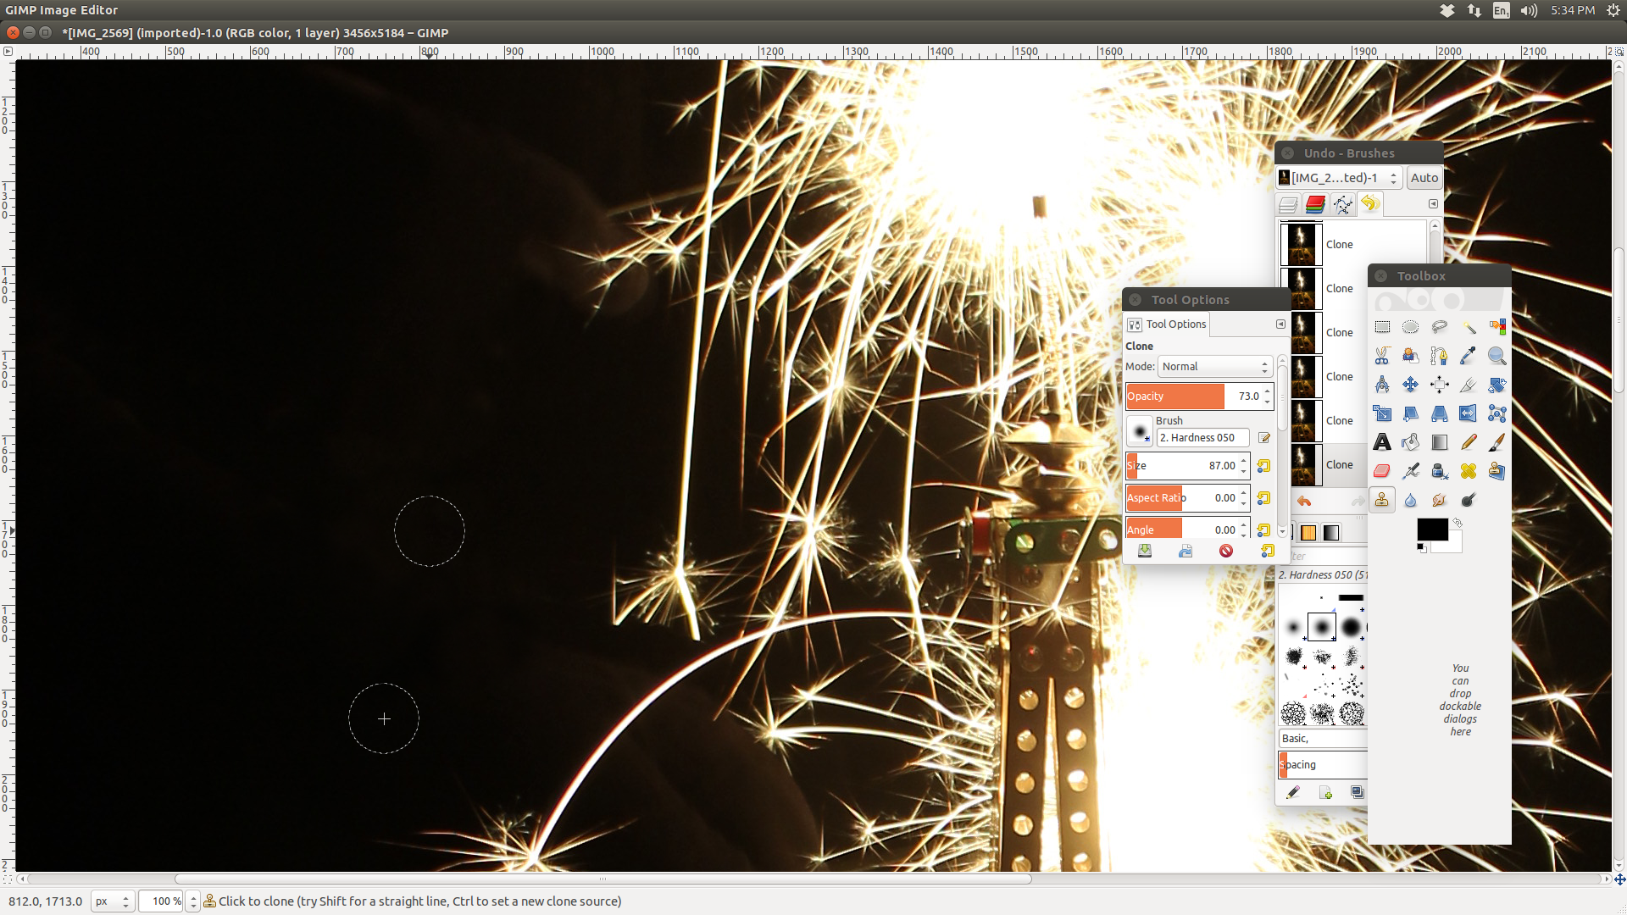Select the Shear tool
The width and height of the screenshot is (1627, 915).
(x=1410, y=413)
